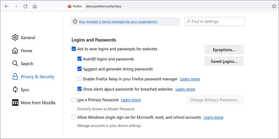This screenshot has width=279, height=139.
Task: Uncheck Autofill logins and passwords
Action: tap(80, 59)
